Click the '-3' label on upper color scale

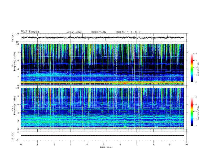coord(195,53)
